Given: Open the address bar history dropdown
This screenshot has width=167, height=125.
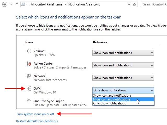Looking at the screenshot, I should 129,4.
